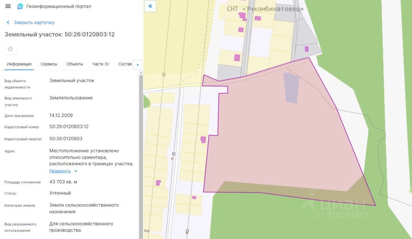The height and width of the screenshot is (239, 412).
Task: Click the Развернуть link to show full address
Action: pos(60,171)
